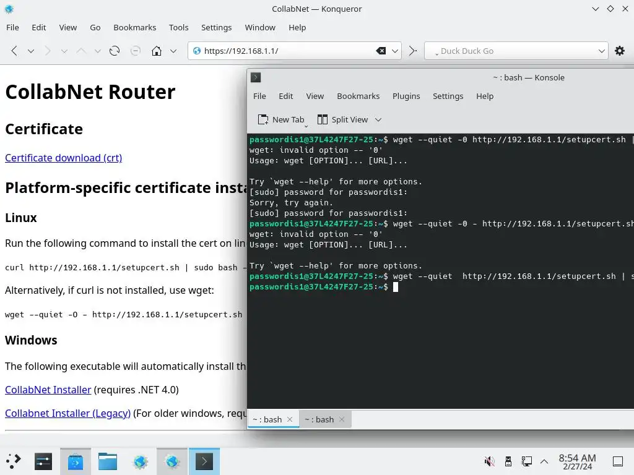634x475 pixels.
Task: Click the Konqueror app icon in title bar
Action: (x=9, y=9)
